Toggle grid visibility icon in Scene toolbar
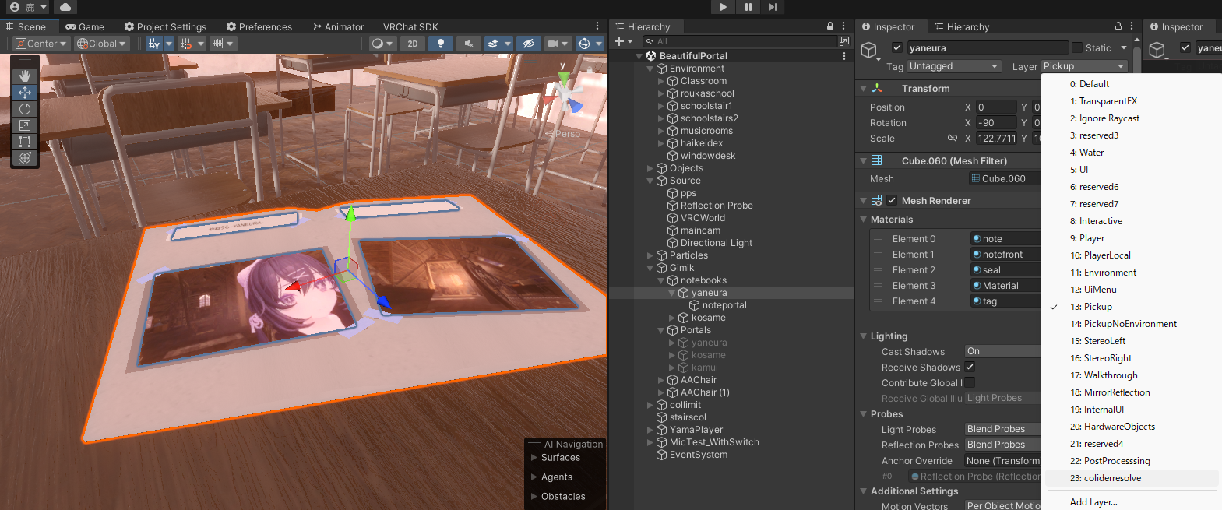The image size is (1222, 510). tap(154, 44)
